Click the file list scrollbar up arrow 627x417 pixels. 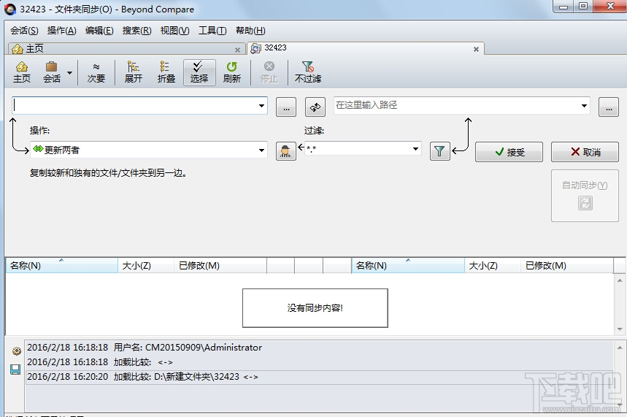point(620,280)
